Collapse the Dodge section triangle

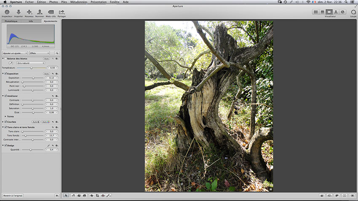coord(3,145)
